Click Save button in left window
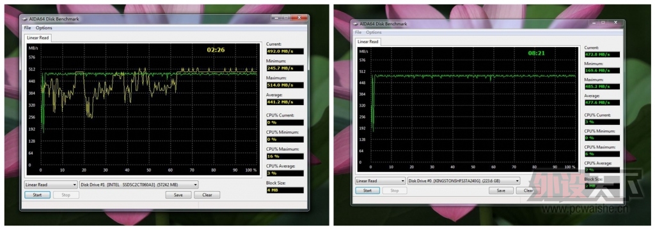This screenshot has height=230, width=655. (x=178, y=195)
